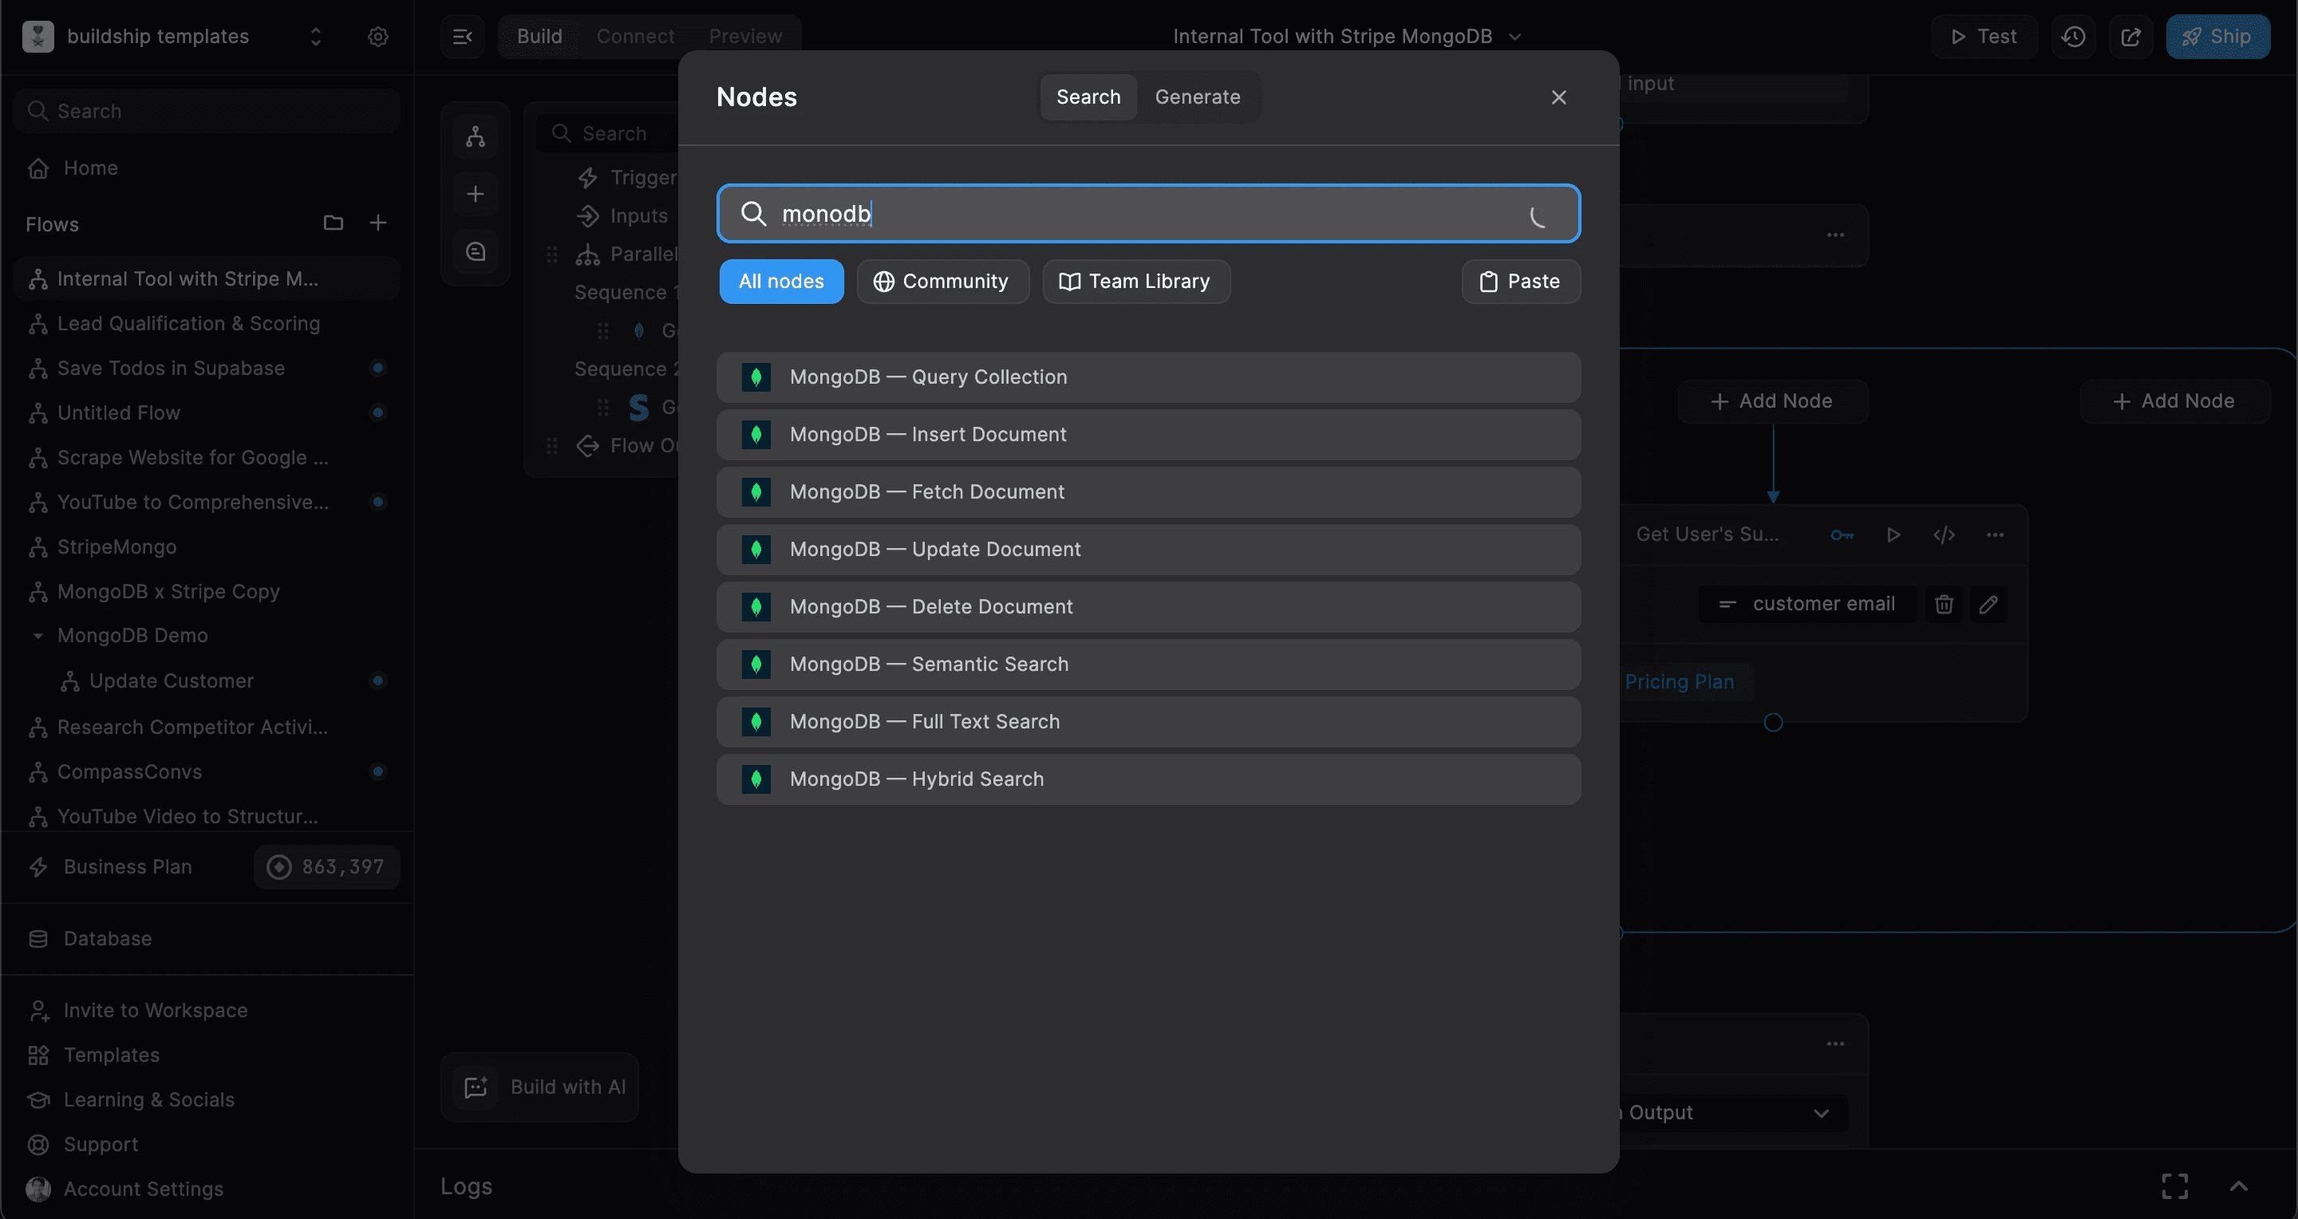The image size is (2298, 1219).
Task: Open Account Settings avatar
Action: pyautogui.click(x=38, y=1189)
